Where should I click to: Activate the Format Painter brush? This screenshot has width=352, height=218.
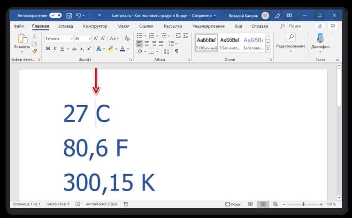[x=34, y=51]
